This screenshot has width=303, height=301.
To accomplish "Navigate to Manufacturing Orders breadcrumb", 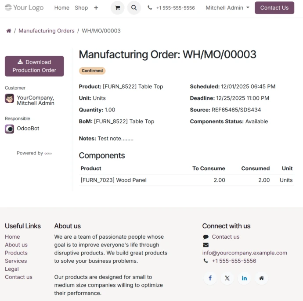I will pyautogui.click(x=47, y=31).
